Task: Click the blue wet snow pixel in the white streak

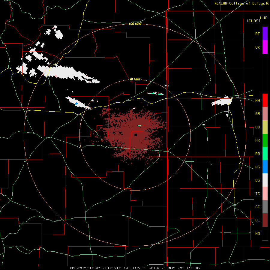Action: (76, 103)
